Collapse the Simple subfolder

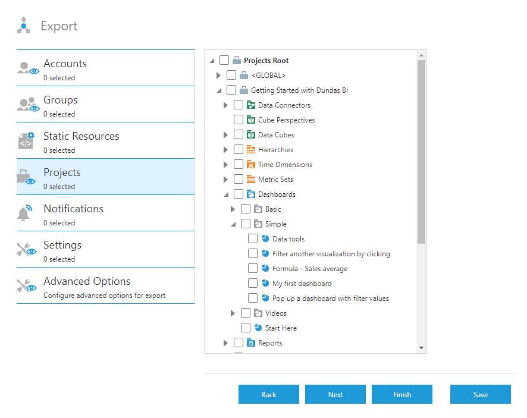(233, 224)
